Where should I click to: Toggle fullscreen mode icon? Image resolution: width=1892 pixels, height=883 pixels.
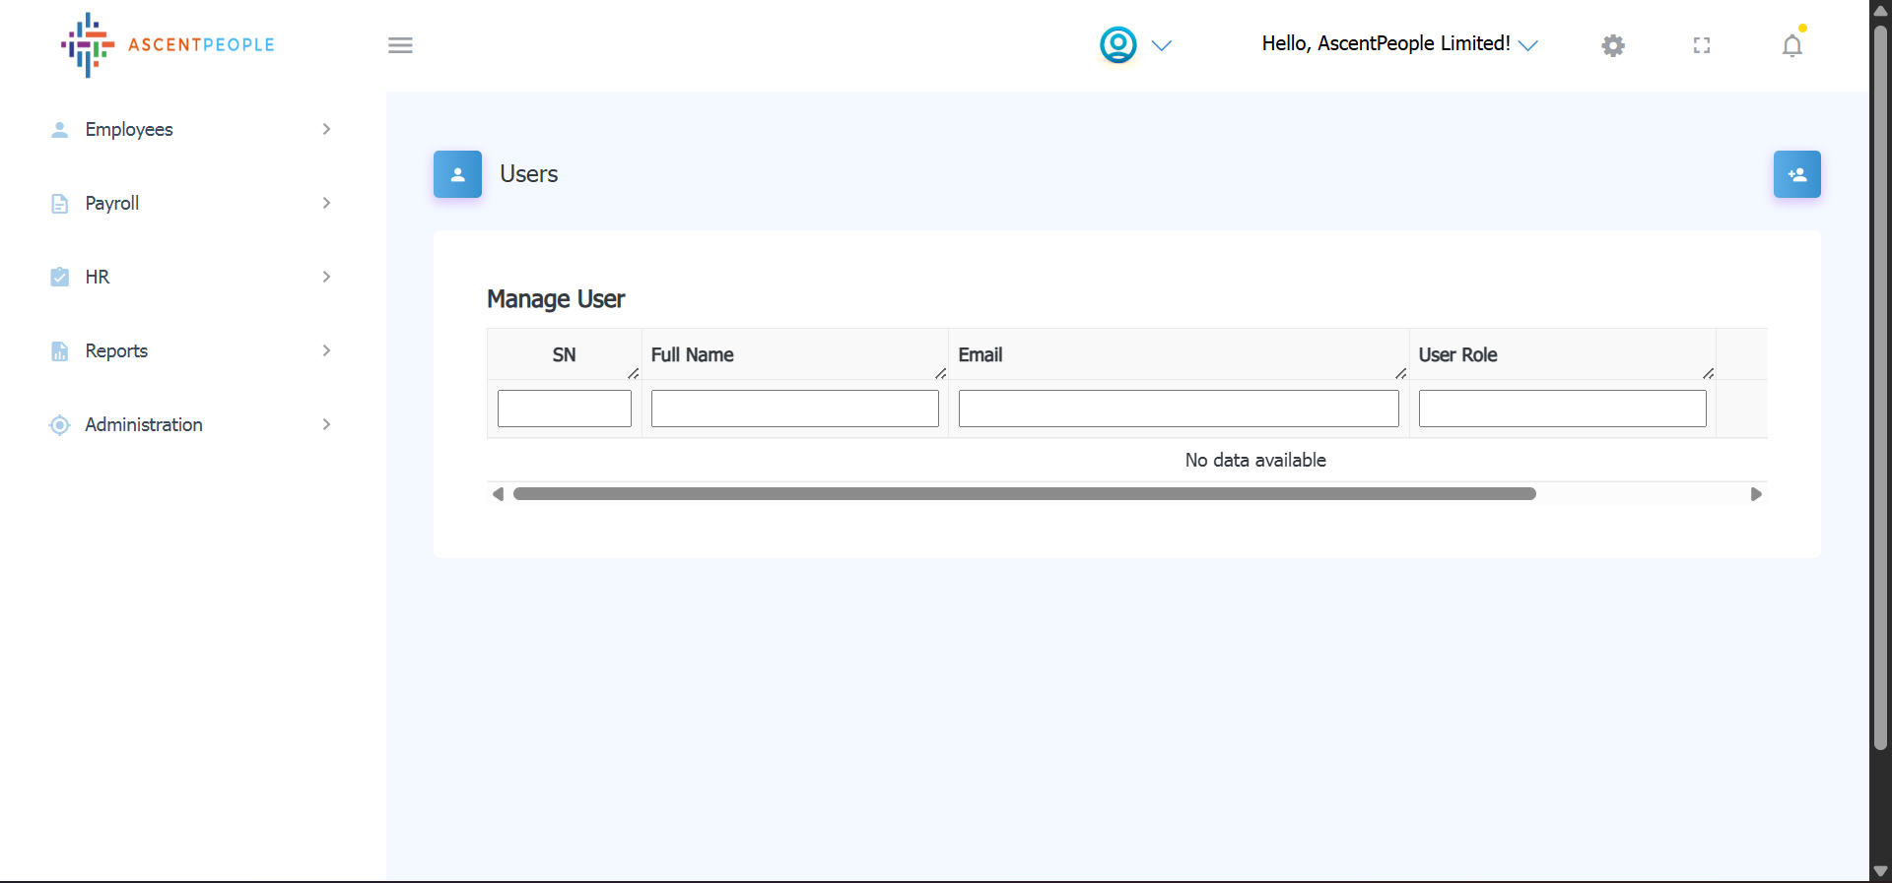[x=1701, y=45]
